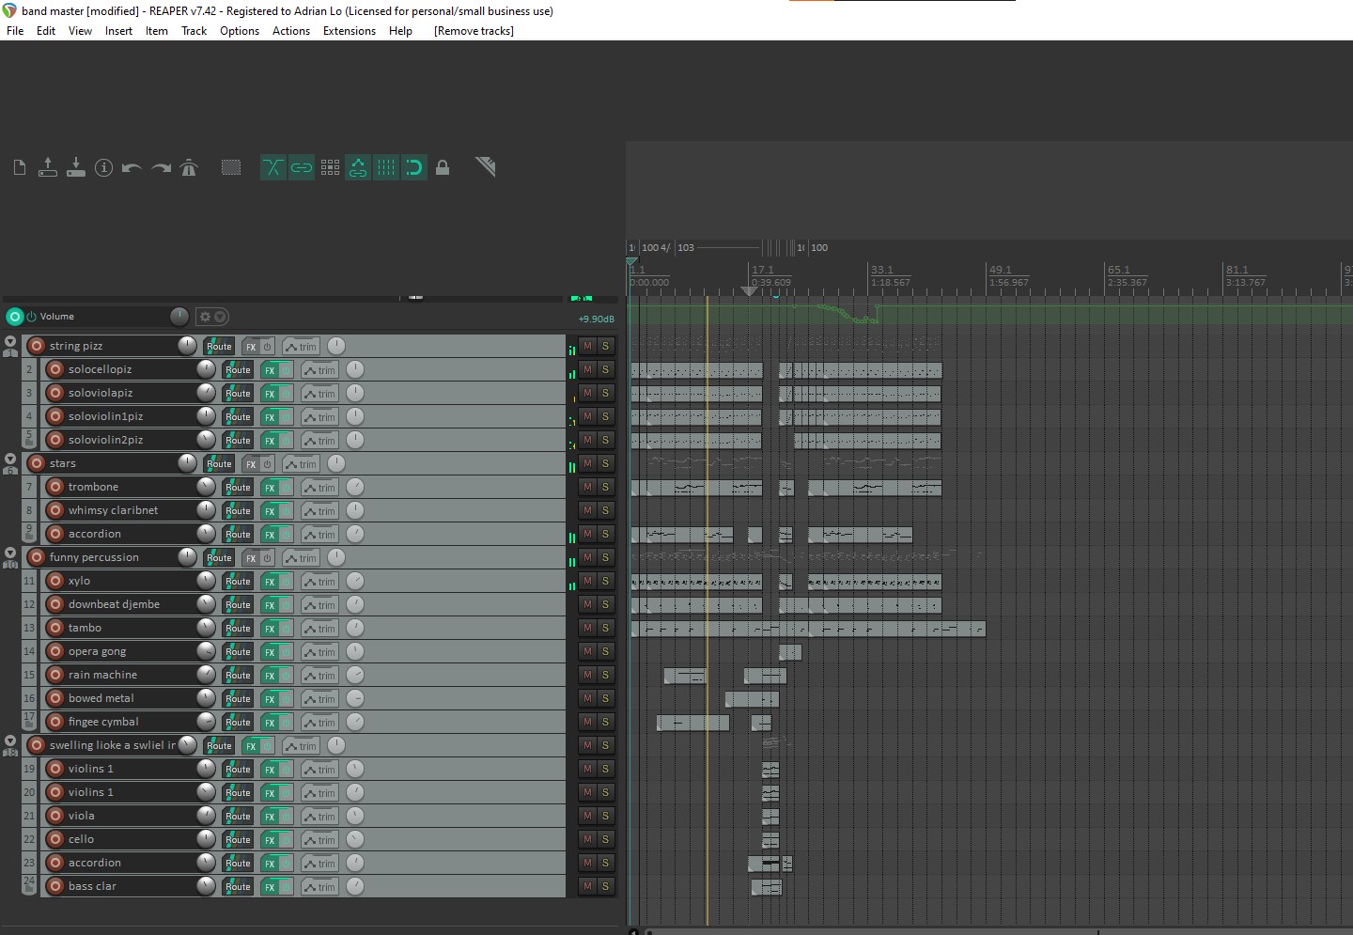Open the Actions menu
This screenshot has height=935, width=1353.
tap(291, 31)
